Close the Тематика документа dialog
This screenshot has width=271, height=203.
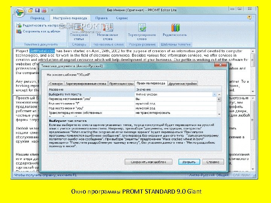(x=220, y=65)
